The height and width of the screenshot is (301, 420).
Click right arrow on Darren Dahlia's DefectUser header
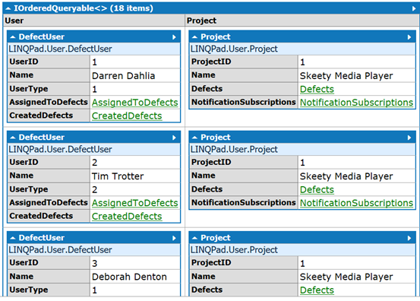(174, 37)
